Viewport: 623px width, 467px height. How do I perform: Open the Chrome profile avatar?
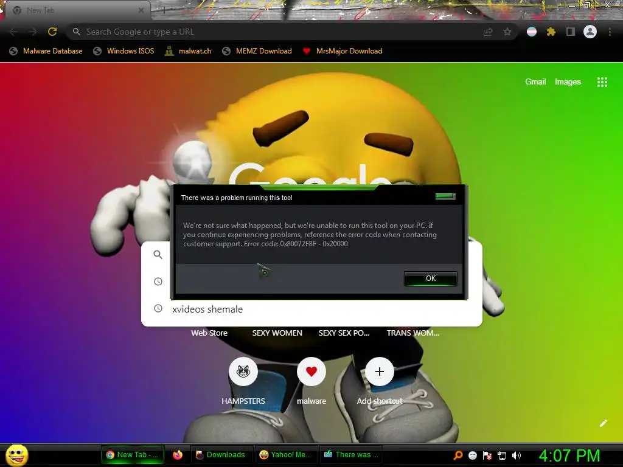(590, 32)
